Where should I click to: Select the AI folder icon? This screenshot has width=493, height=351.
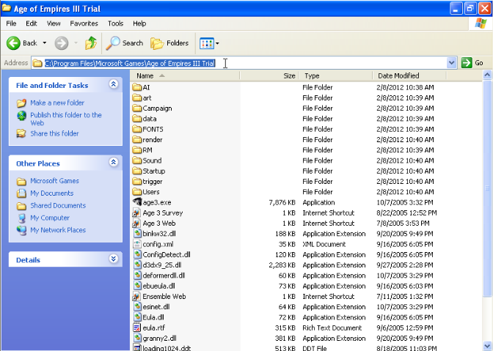click(x=136, y=87)
